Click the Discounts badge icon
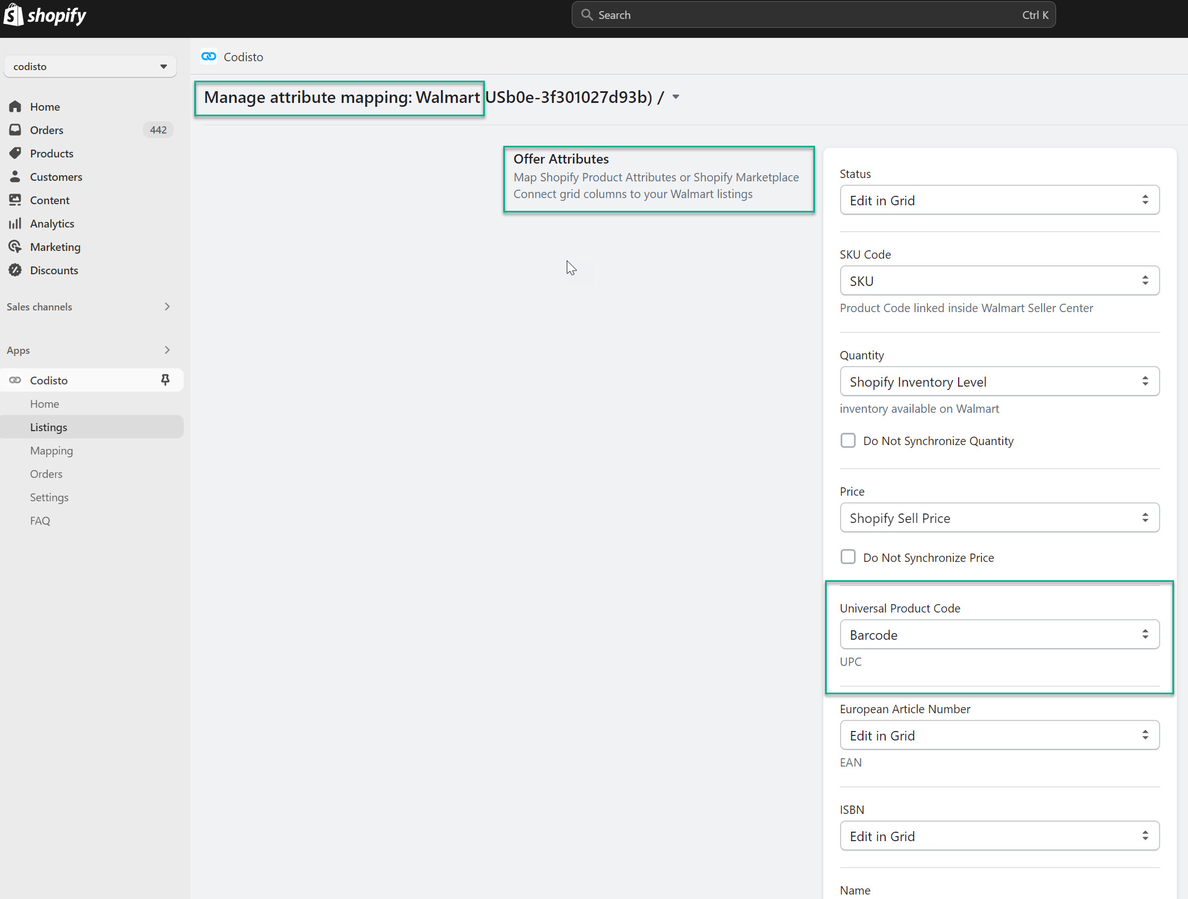The width and height of the screenshot is (1188, 899). [15, 270]
